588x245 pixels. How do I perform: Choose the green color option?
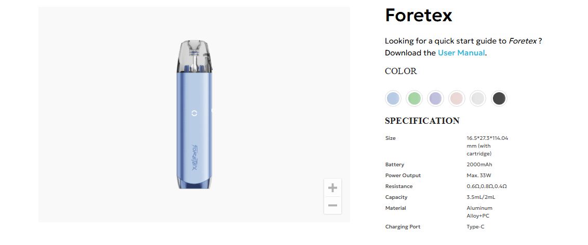point(414,98)
